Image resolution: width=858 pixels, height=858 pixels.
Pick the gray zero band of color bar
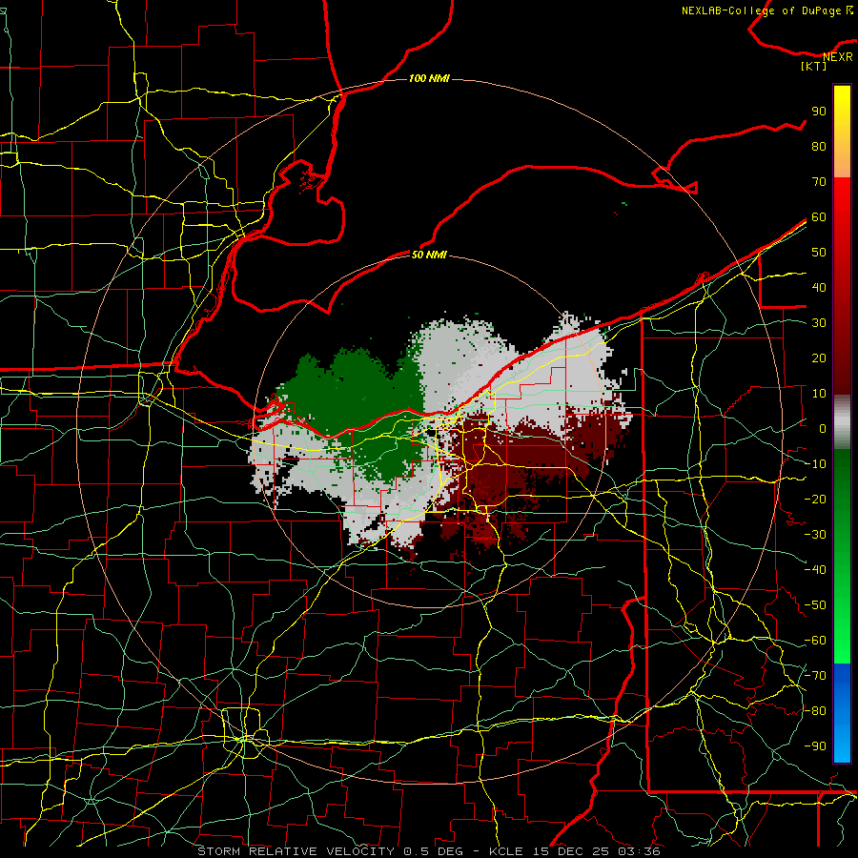(x=842, y=422)
